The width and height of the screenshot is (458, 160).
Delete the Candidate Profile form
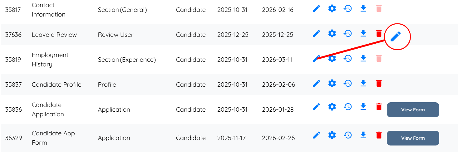(379, 83)
